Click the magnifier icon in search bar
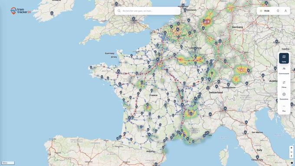Image resolution: width=295 pixels, height=166 pixels. point(119,11)
